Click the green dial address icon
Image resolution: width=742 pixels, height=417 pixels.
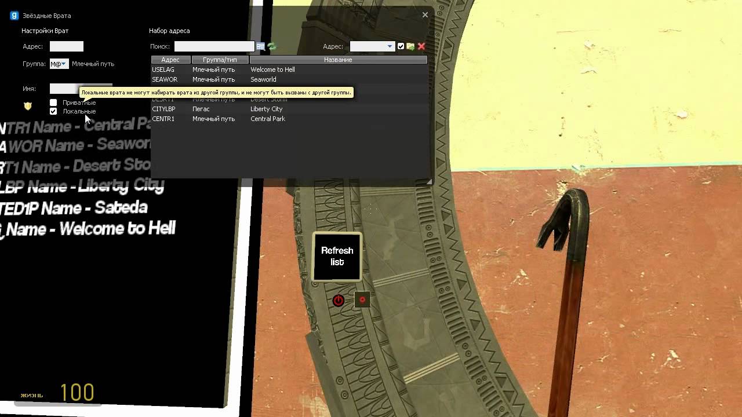pos(410,46)
